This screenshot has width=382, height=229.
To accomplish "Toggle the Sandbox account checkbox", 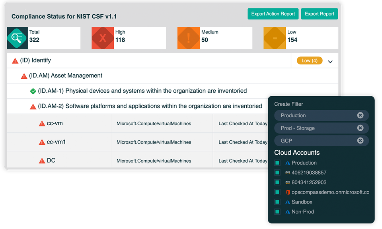I will click(277, 202).
